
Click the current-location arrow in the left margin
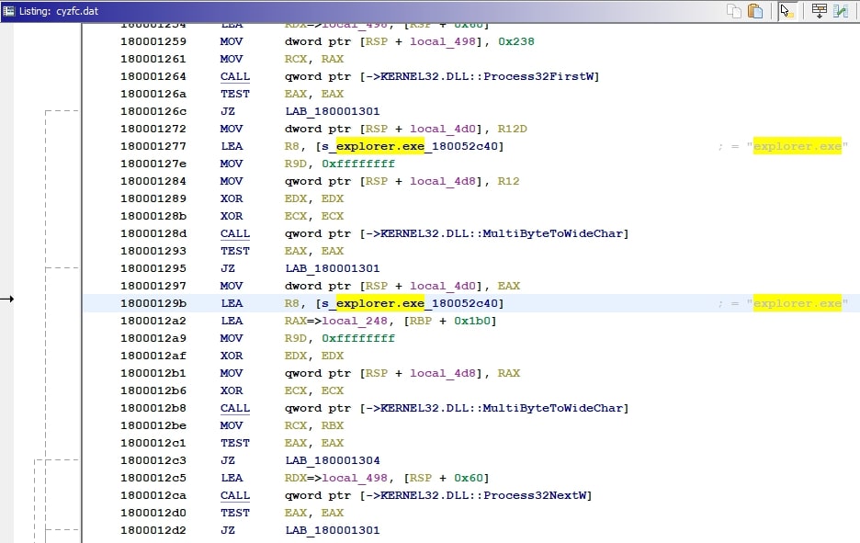(x=6, y=299)
